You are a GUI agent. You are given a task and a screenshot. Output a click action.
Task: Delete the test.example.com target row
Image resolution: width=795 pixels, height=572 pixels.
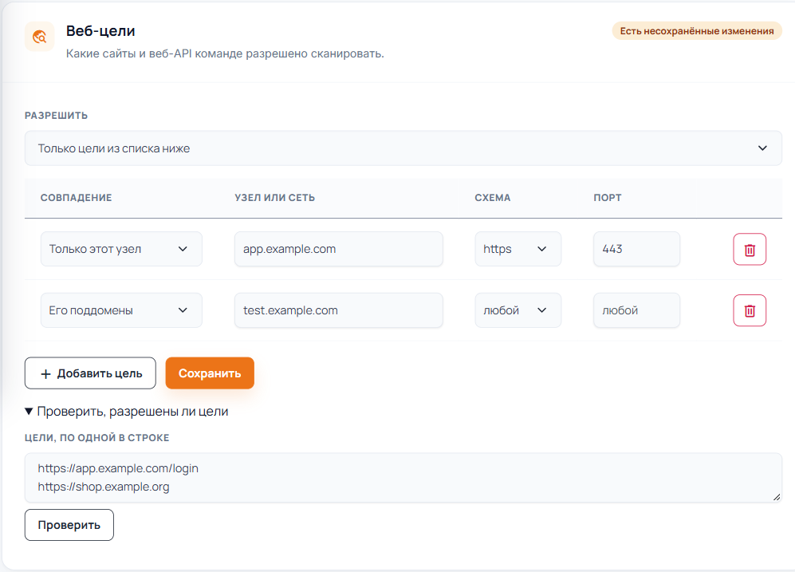(x=750, y=310)
